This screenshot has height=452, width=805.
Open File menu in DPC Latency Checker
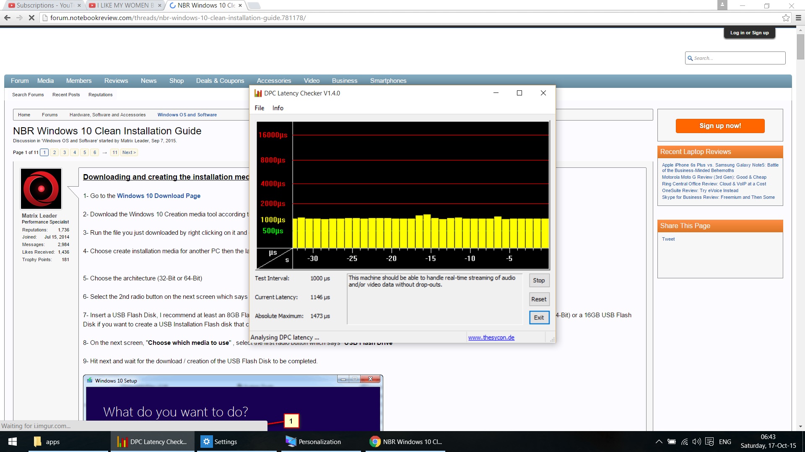point(260,108)
